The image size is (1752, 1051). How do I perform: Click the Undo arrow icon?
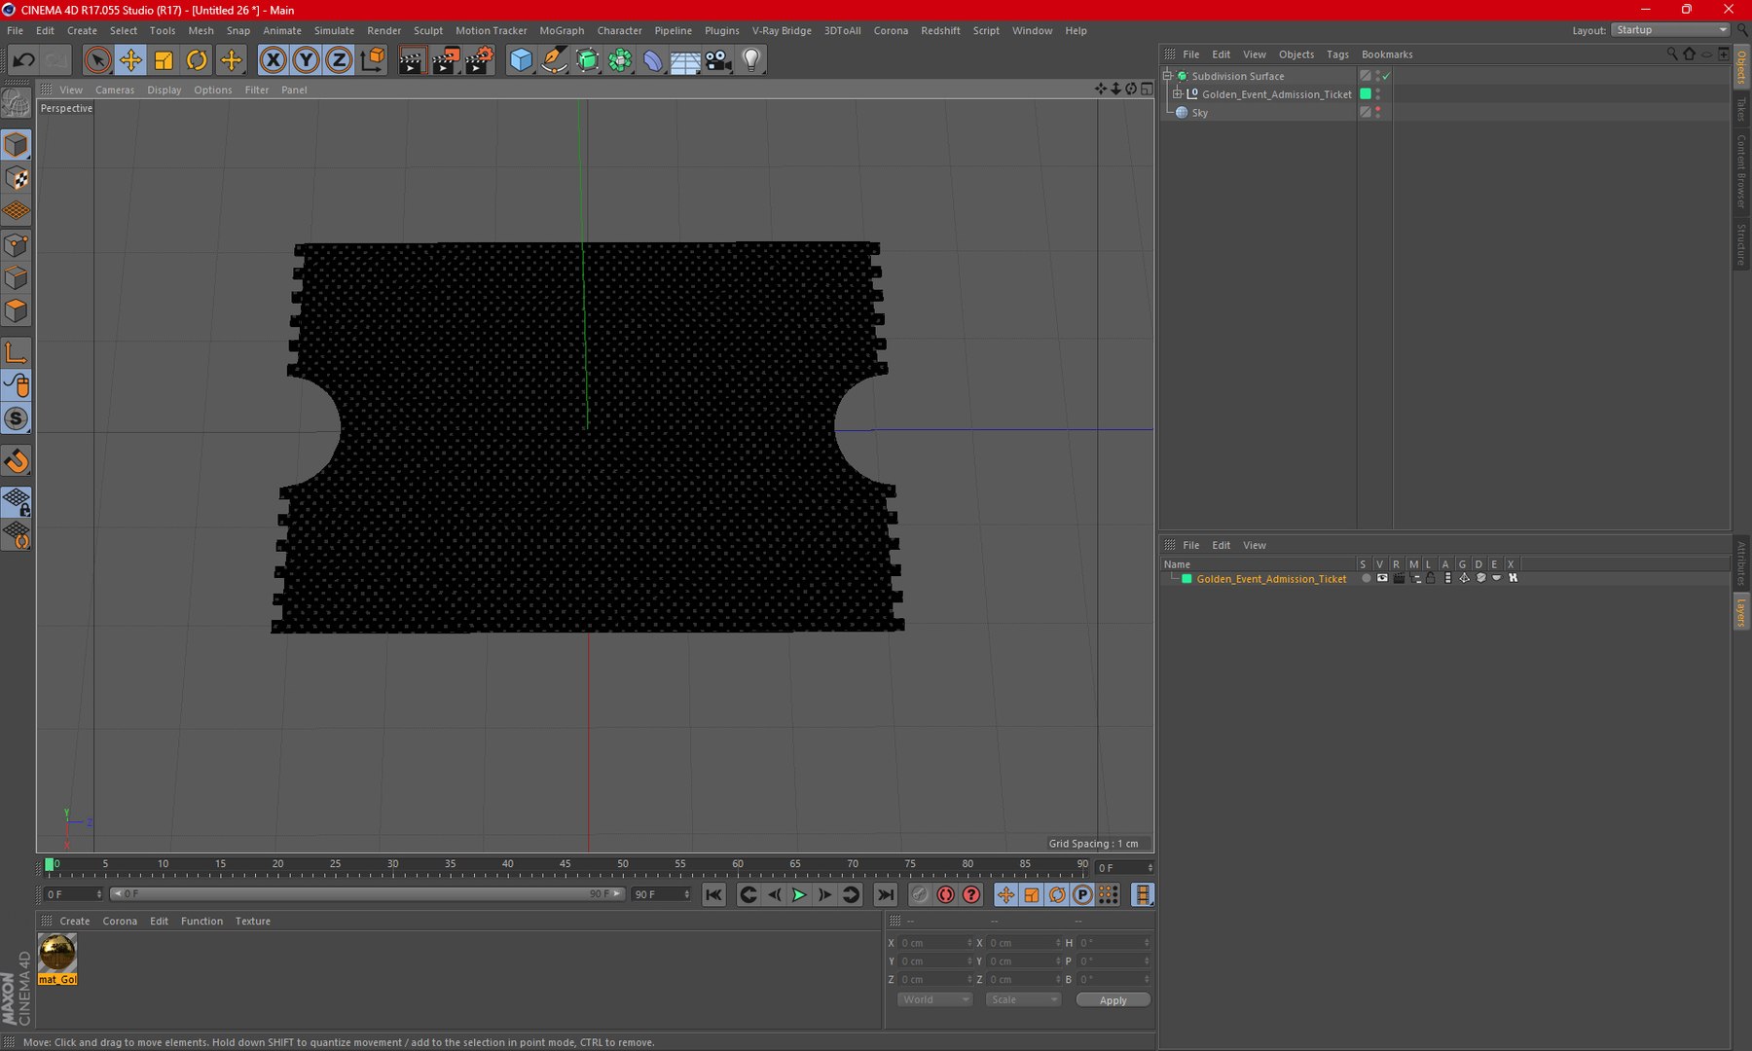coord(23,60)
